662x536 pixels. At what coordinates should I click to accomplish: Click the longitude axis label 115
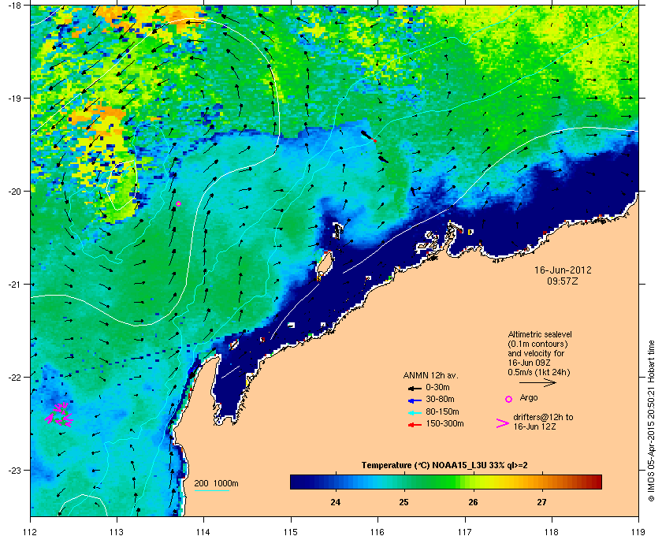[291, 531]
